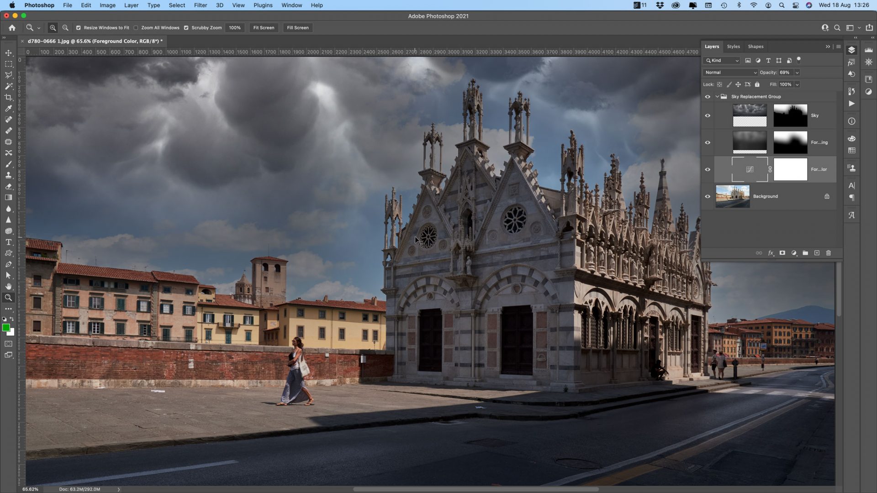This screenshot has width=877, height=493.
Task: Select the Pen tool
Action: click(8, 264)
